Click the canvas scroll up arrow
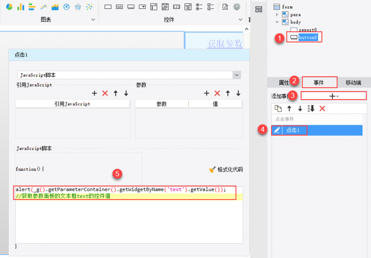Image resolution: width=371 pixels, height=258 pixels. click(x=246, y=29)
